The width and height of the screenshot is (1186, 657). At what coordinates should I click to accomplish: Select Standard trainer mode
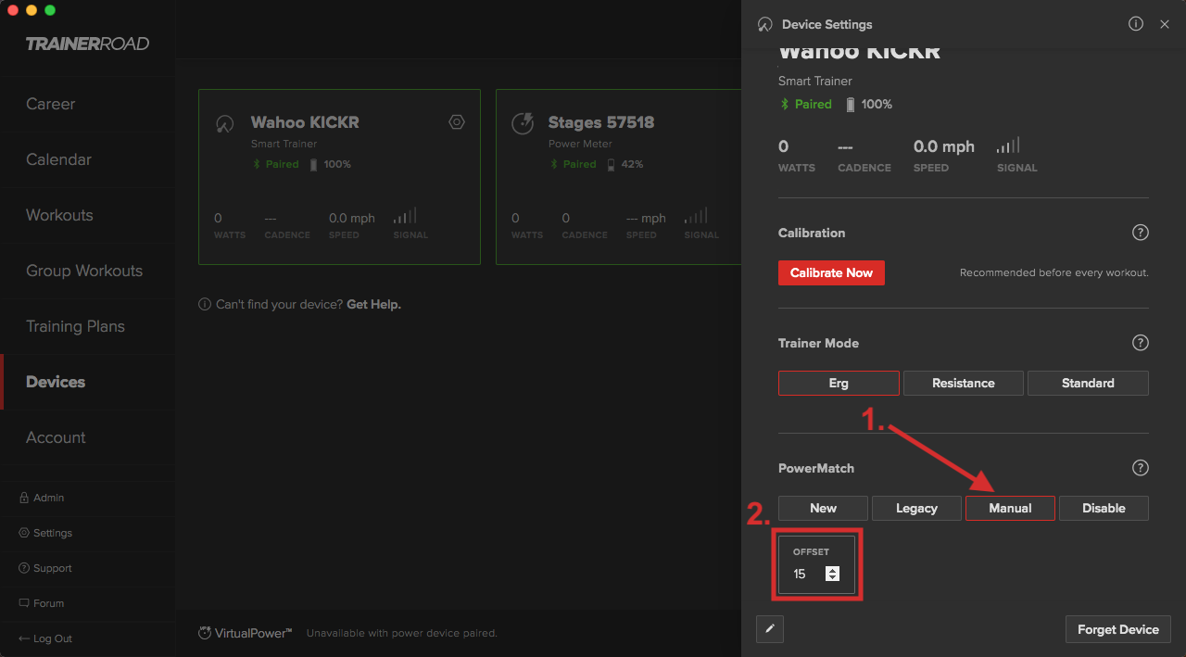[x=1088, y=383]
